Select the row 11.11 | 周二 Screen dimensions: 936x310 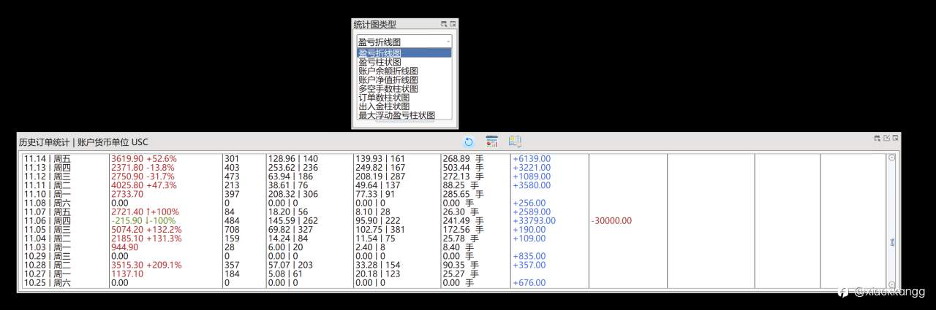click(x=453, y=185)
